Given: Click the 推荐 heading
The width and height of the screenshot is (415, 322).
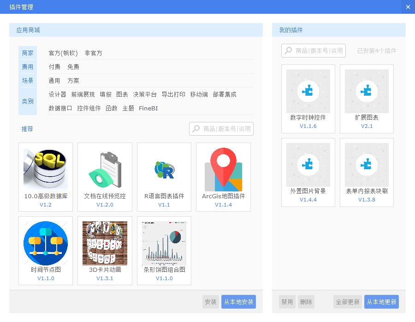Looking at the screenshot, I should click(27, 129).
